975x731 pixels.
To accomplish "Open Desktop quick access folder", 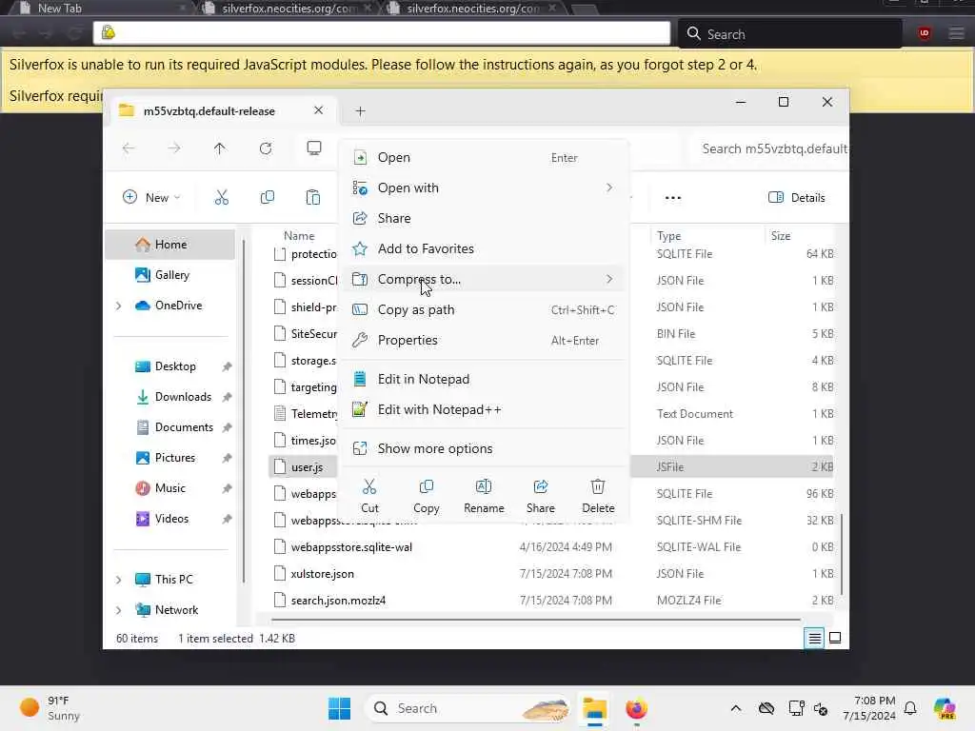I will (x=169, y=366).
